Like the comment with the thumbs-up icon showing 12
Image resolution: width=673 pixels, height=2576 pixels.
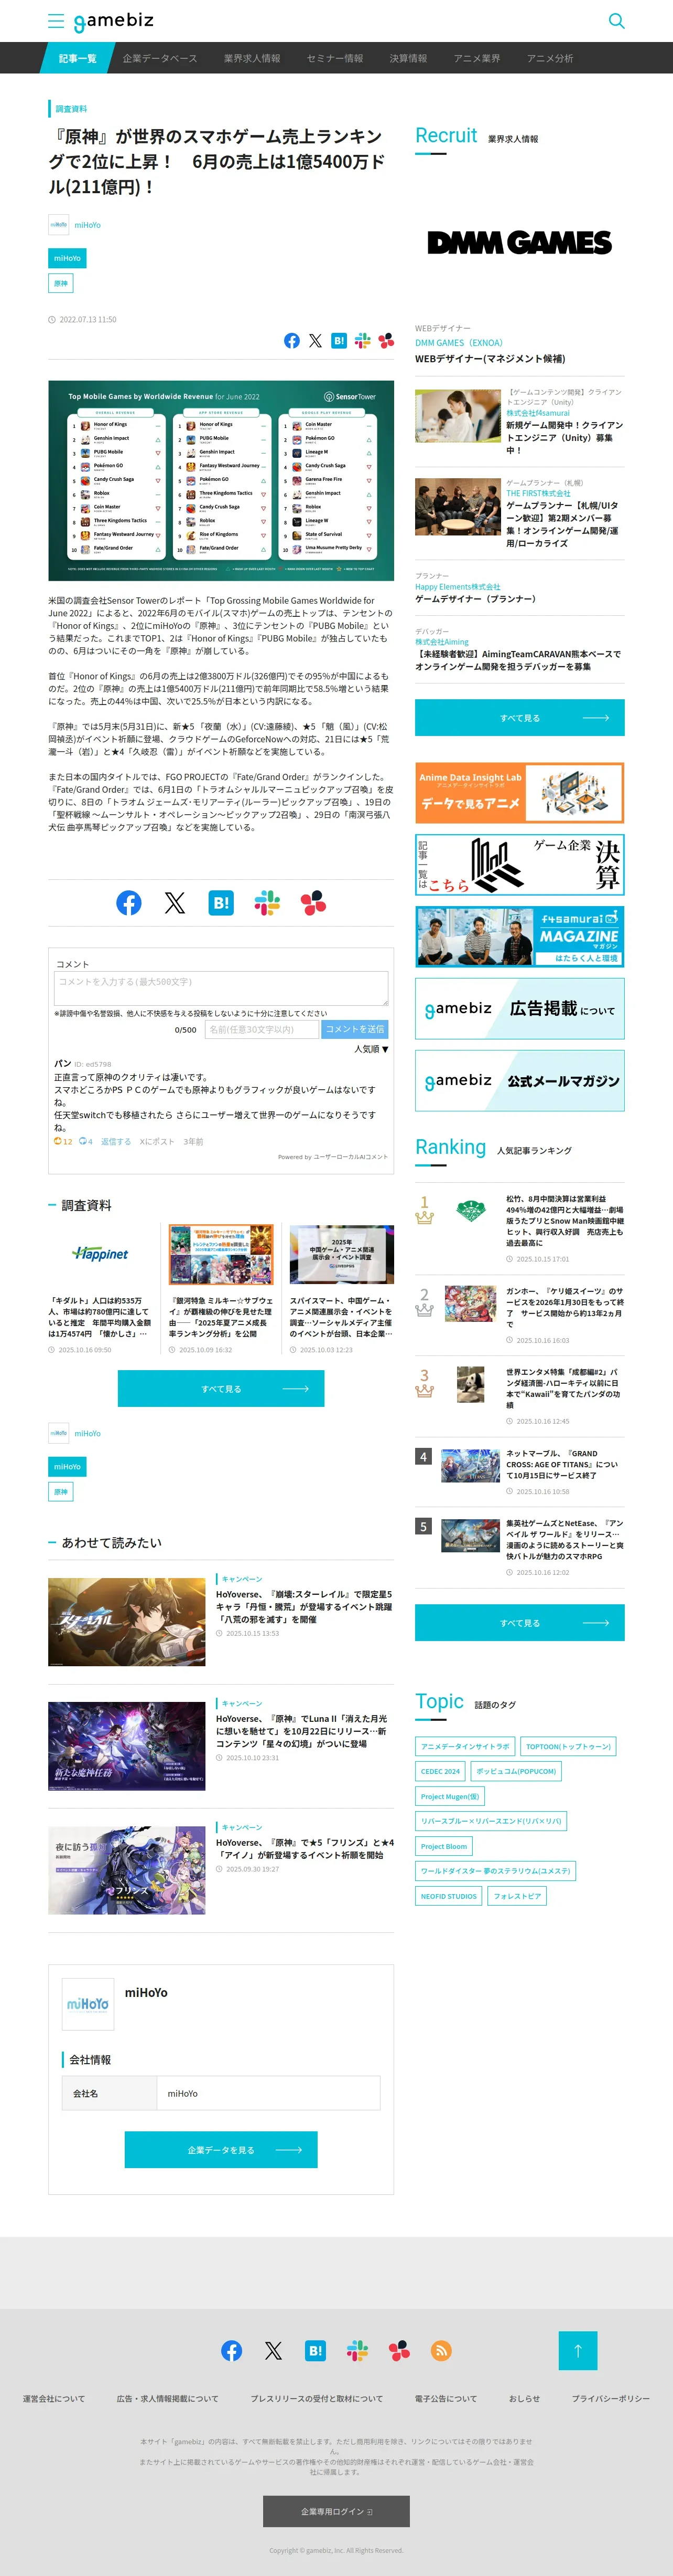(63, 1141)
